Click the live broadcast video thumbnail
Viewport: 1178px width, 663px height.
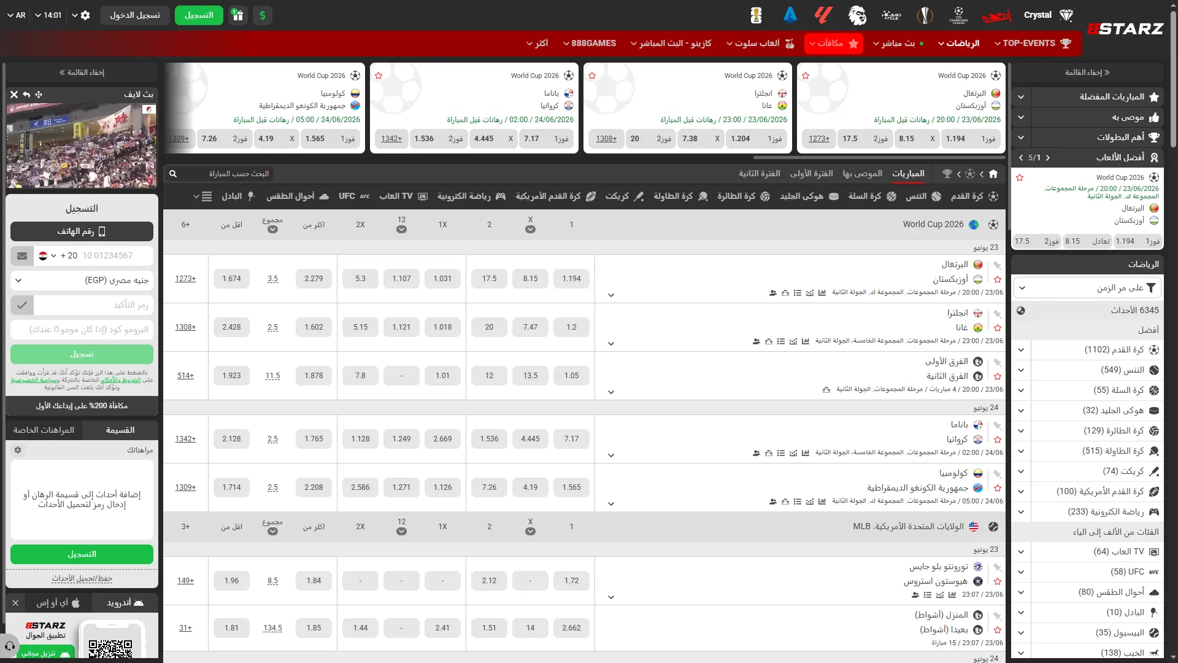(x=82, y=146)
